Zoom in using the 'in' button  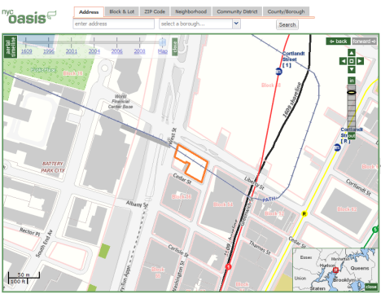352,81
